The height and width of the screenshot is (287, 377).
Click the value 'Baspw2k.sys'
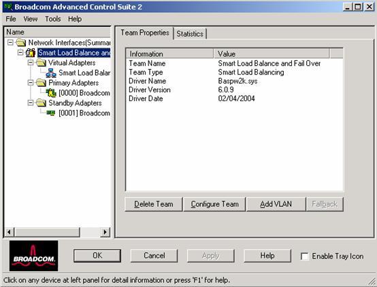(237, 81)
